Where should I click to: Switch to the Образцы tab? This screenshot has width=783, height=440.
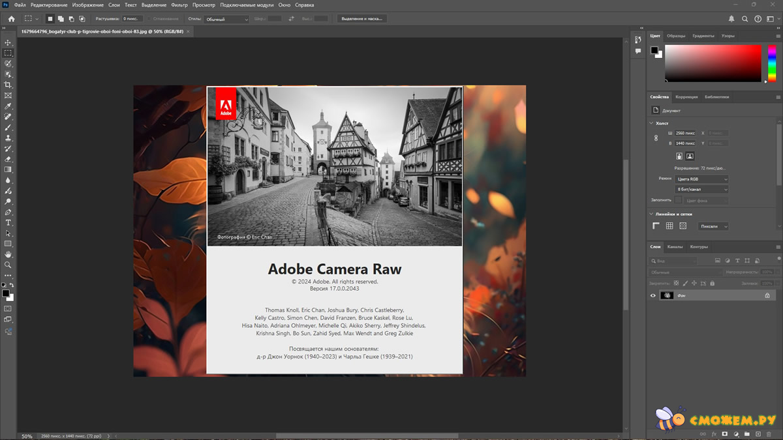click(676, 36)
